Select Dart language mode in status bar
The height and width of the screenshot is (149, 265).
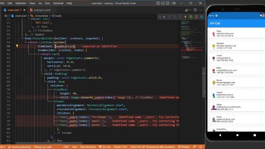click(x=75, y=147)
